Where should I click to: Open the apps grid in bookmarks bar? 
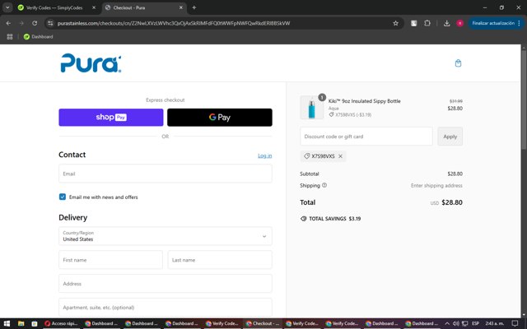click(x=10, y=36)
